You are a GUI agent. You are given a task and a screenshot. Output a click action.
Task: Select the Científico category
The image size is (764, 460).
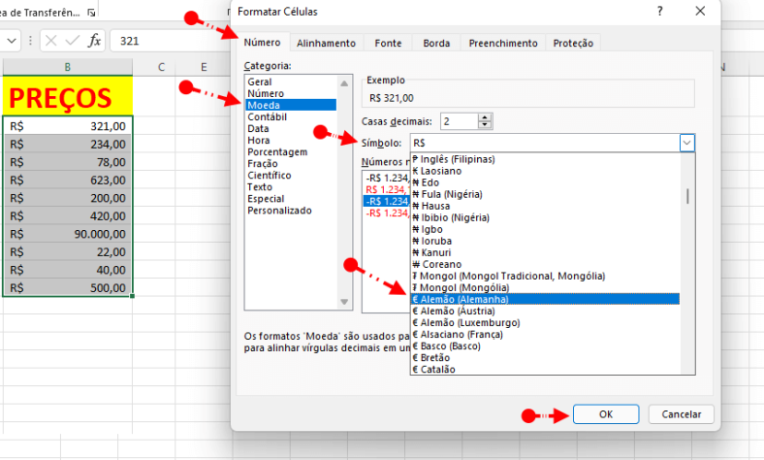[291, 176]
